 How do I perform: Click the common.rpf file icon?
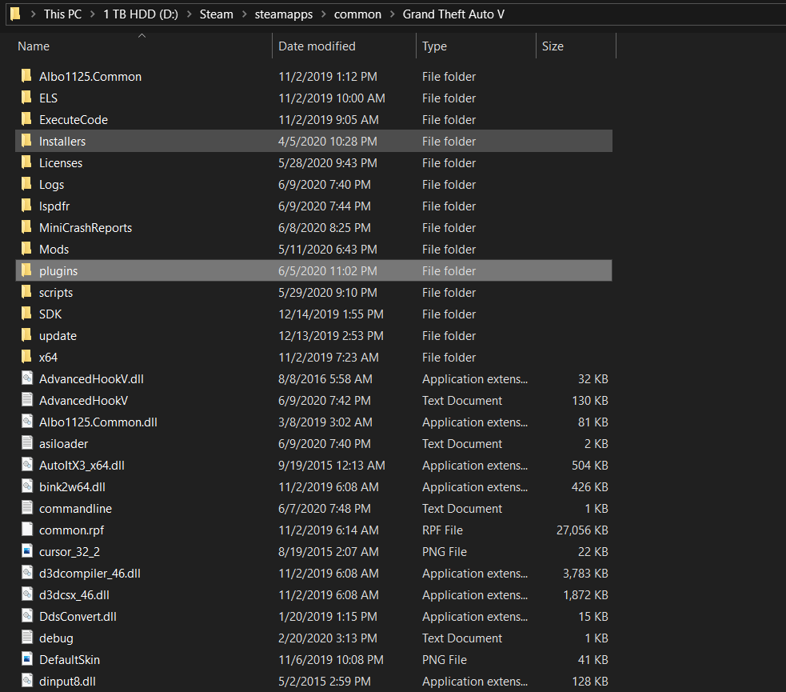(x=27, y=529)
